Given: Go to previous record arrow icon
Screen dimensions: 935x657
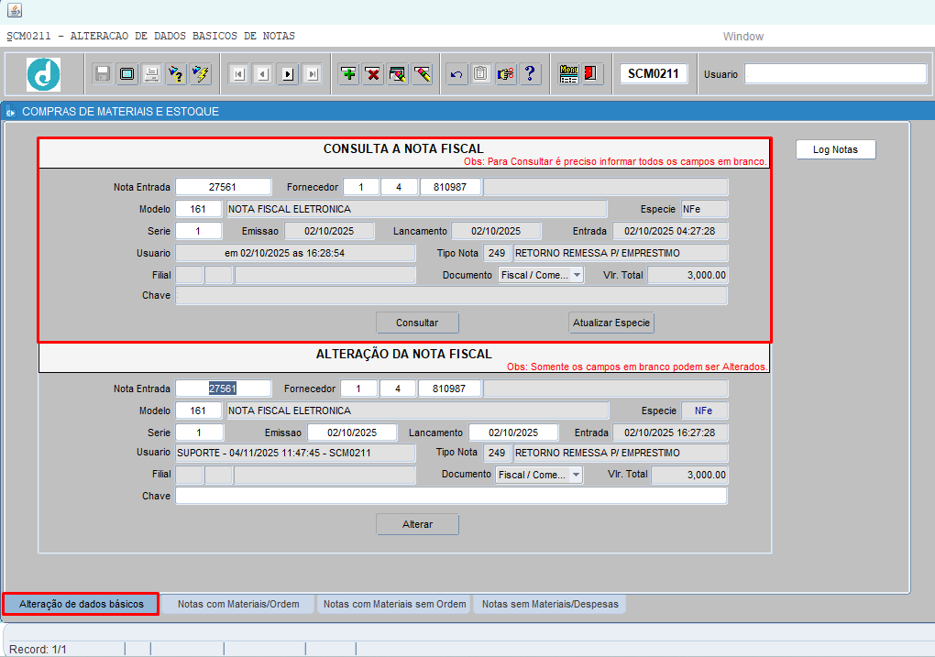Looking at the screenshot, I should pyautogui.click(x=263, y=74).
